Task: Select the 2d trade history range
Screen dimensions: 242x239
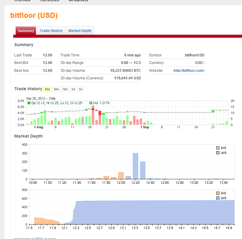Action: pyautogui.click(x=80, y=89)
